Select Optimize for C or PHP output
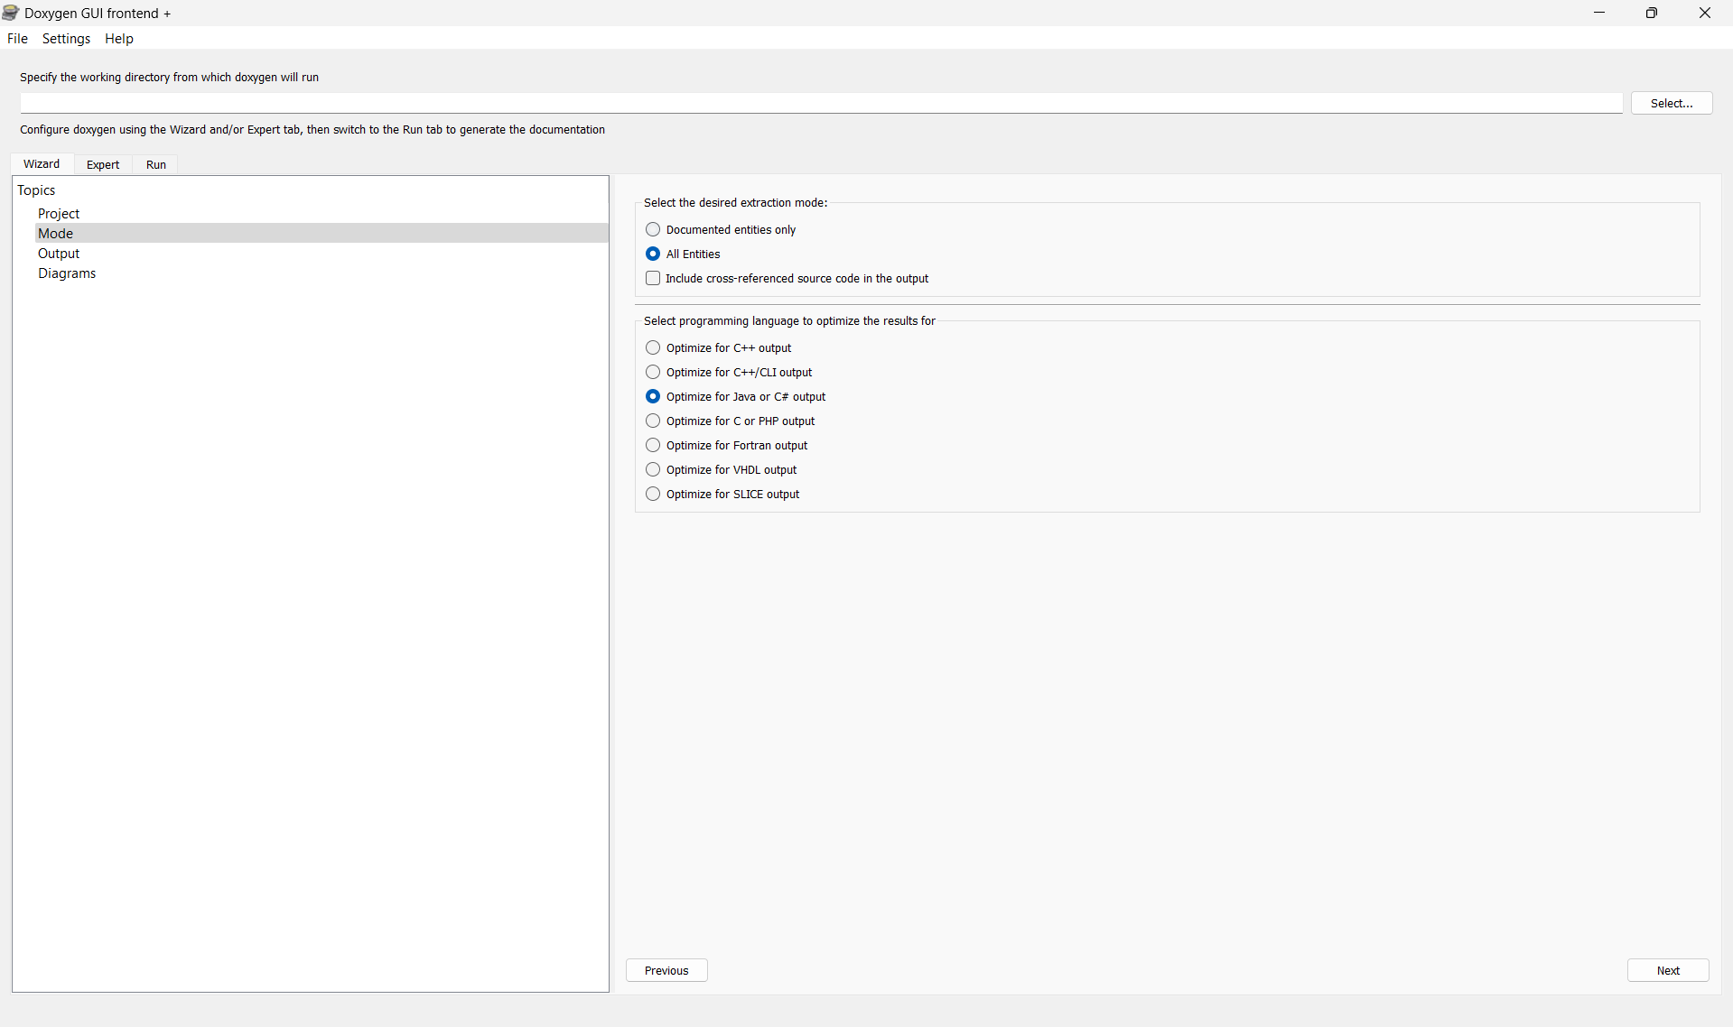The width and height of the screenshot is (1733, 1027). coord(731,421)
